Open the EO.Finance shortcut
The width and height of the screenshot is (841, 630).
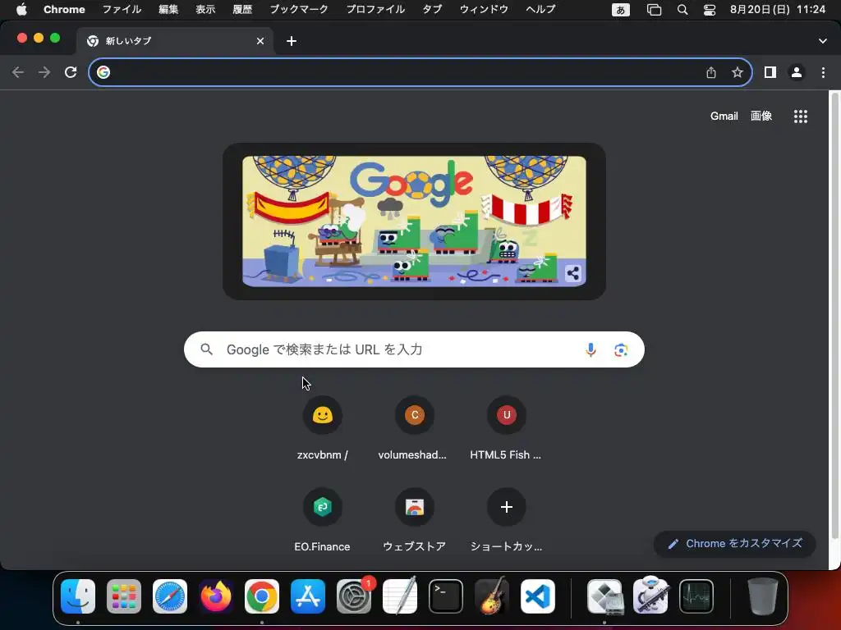322,520
